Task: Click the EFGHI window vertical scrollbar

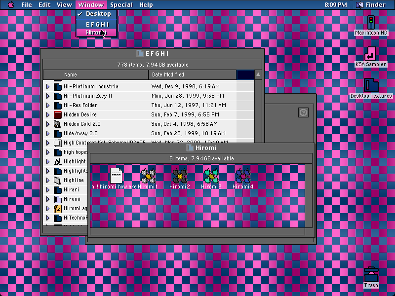Action: pyautogui.click(x=258, y=111)
